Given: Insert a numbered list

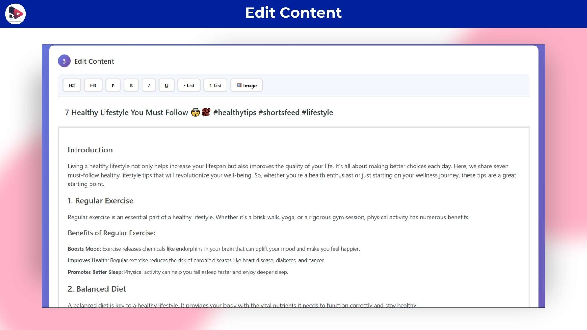Looking at the screenshot, I should (x=215, y=86).
